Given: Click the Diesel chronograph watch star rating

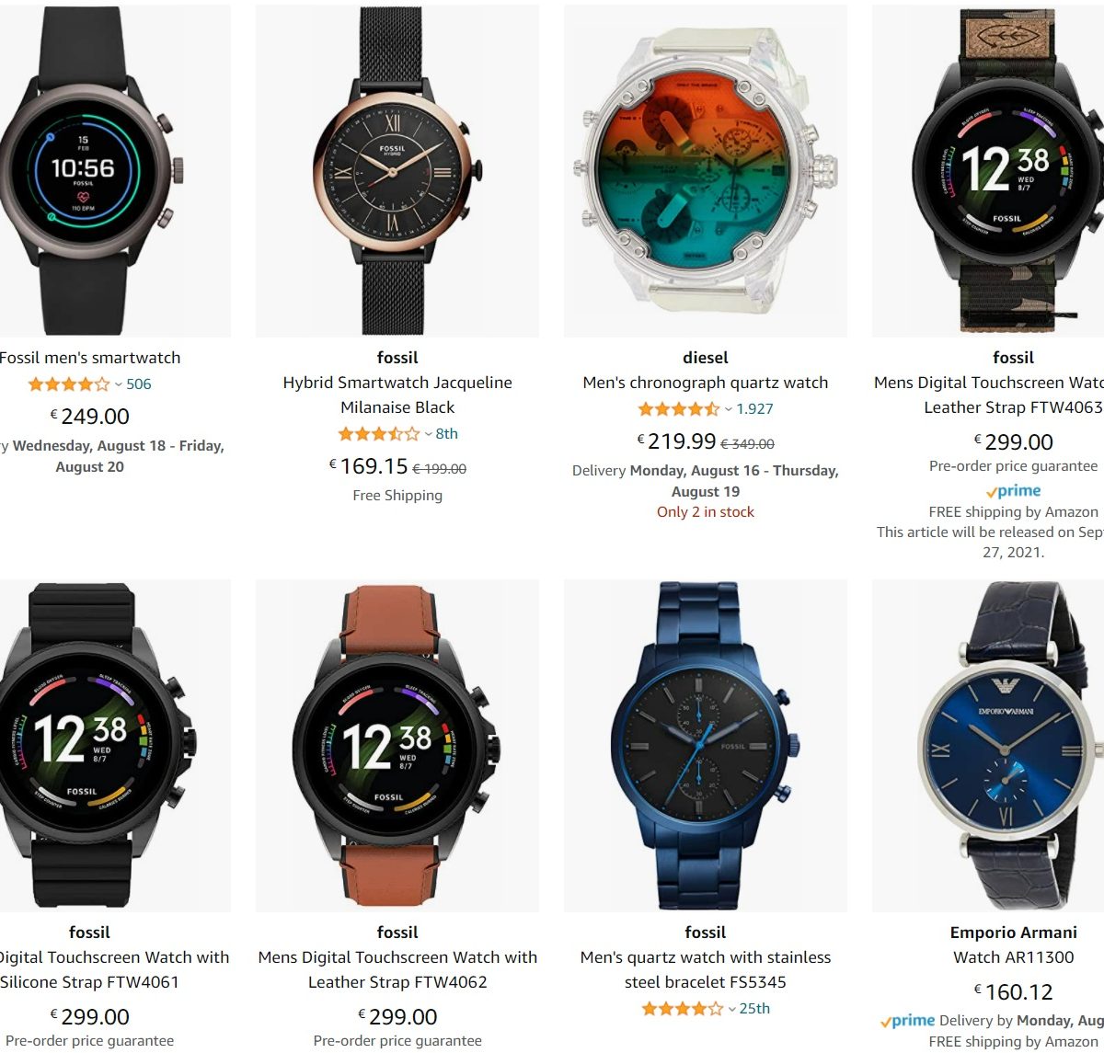Looking at the screenshot, I should (679, 409).
